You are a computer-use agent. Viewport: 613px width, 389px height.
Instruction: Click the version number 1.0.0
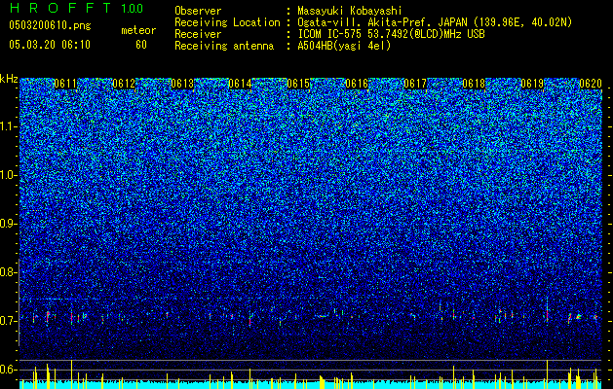pos(132,8)
